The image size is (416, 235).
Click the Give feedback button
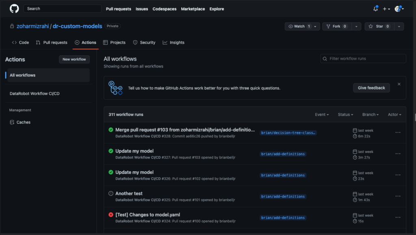click(x=371, y=88)
